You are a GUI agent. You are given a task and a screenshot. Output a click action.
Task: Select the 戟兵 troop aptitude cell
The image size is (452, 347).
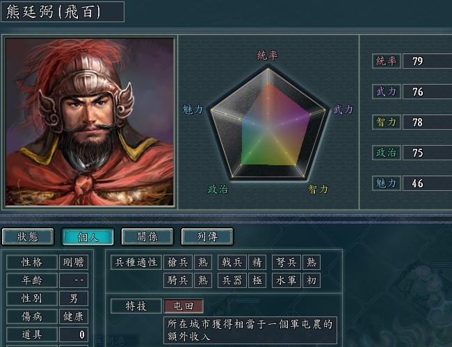pos(232,262)
